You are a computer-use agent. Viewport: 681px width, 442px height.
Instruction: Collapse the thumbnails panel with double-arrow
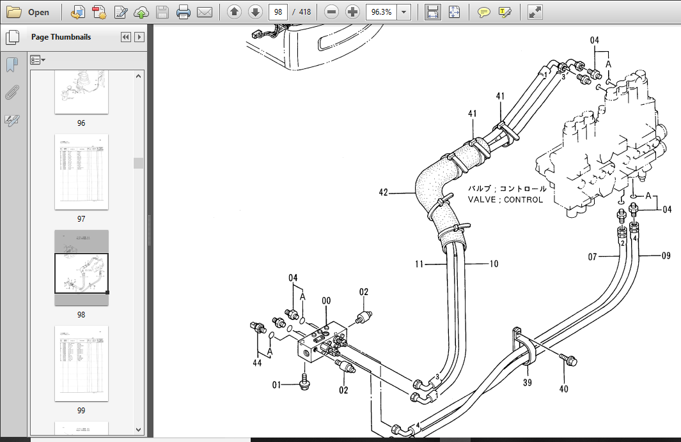pos(126,37)
